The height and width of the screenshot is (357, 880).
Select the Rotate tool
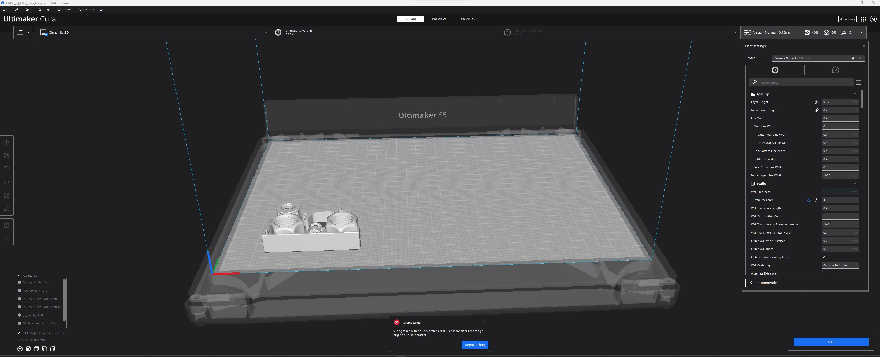[6, 169]
